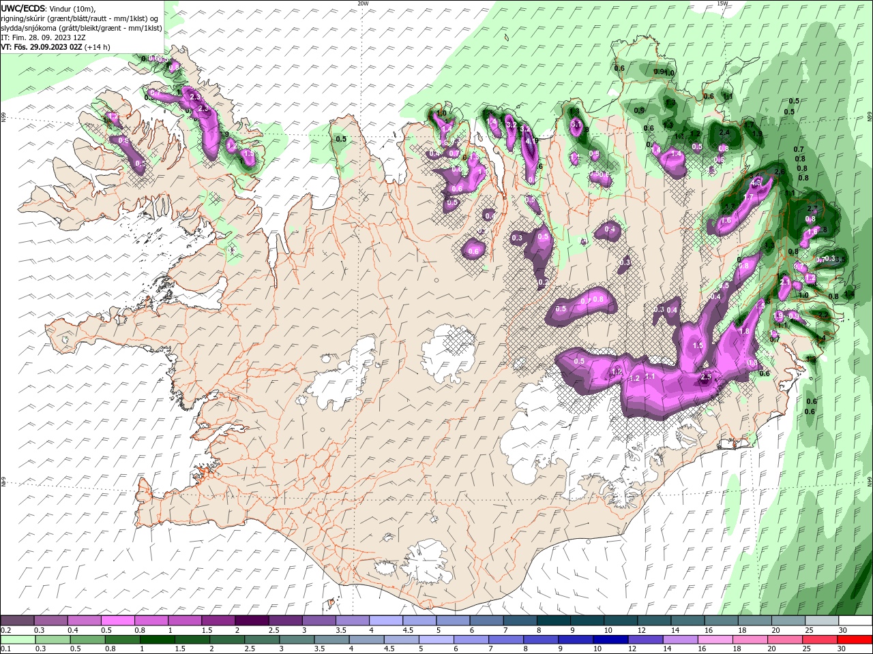Select the bright red 30 swatch in lower legend
The height and width of the screenshot is (654, 873).
coord(855,640)
